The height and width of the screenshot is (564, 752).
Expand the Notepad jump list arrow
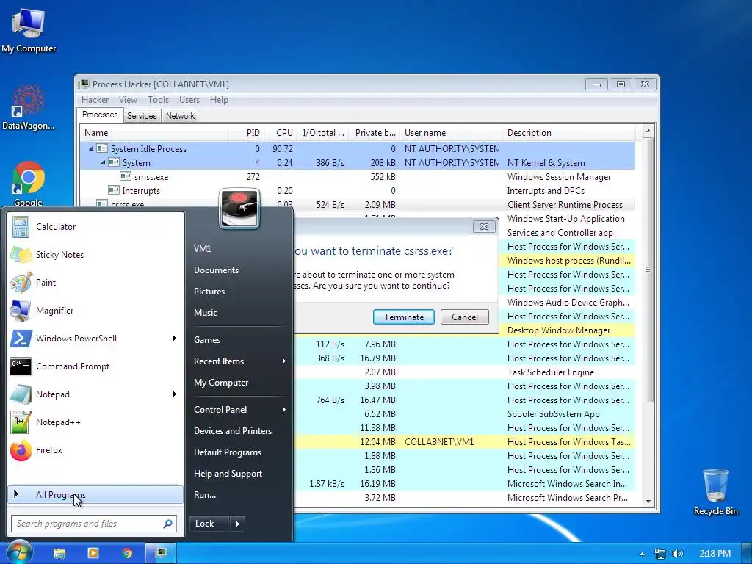[175, 394]
